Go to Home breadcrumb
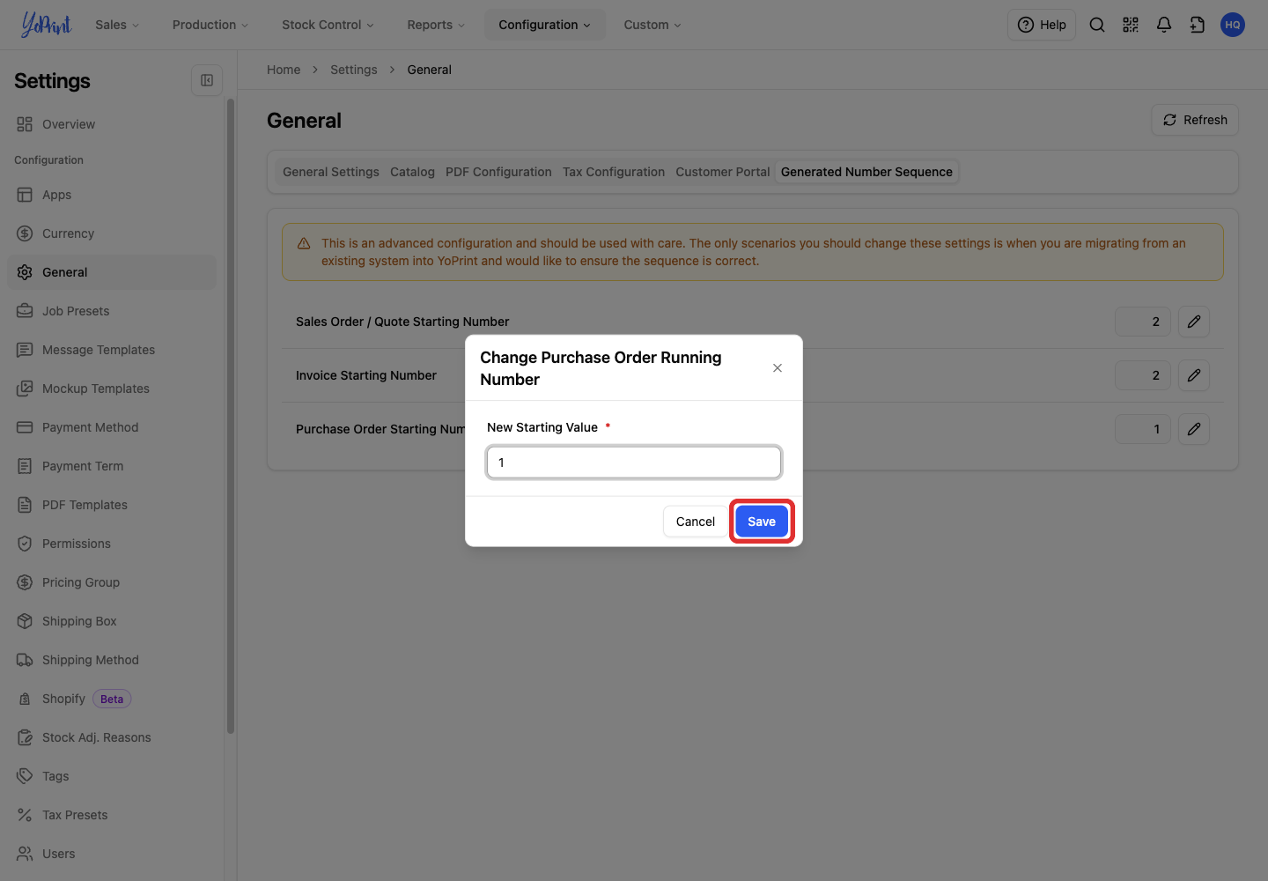 pyautogui.click(x=284, y=70)
